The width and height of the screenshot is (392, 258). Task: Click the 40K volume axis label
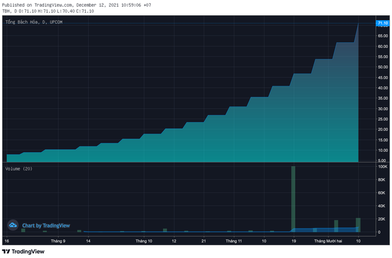coord(382,206)
